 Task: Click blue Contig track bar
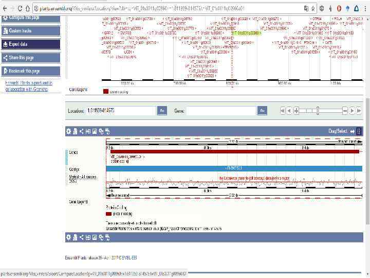234,168
